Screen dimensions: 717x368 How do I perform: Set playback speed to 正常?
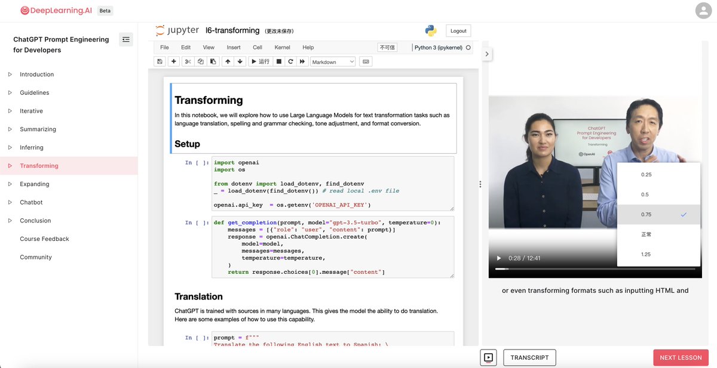pyautogui.click(x=658, y=234)
